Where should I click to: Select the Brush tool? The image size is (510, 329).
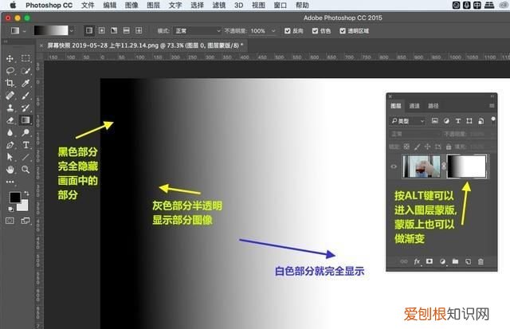(25, 96)
